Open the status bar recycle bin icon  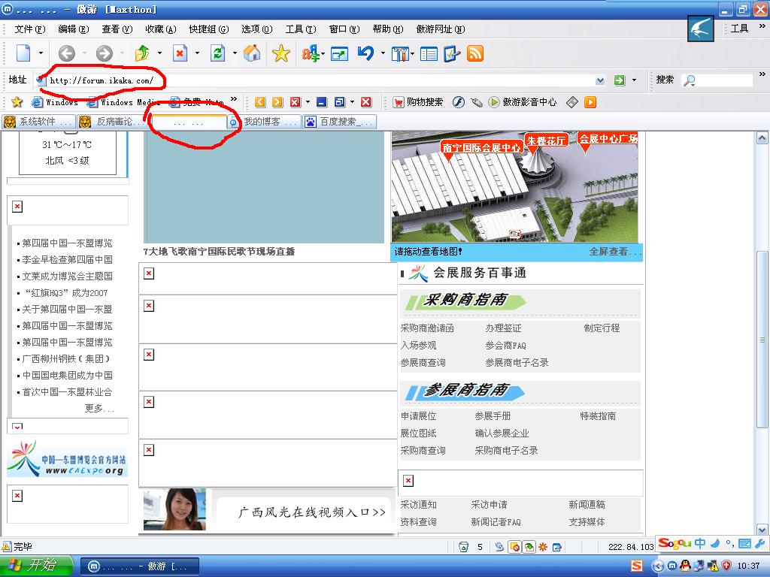point(463,547)
